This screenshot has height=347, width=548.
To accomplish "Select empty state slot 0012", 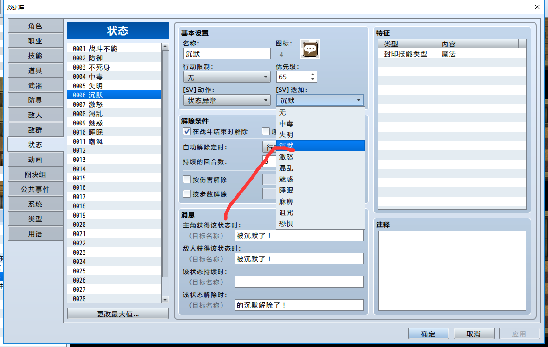I will coord(114,150).
